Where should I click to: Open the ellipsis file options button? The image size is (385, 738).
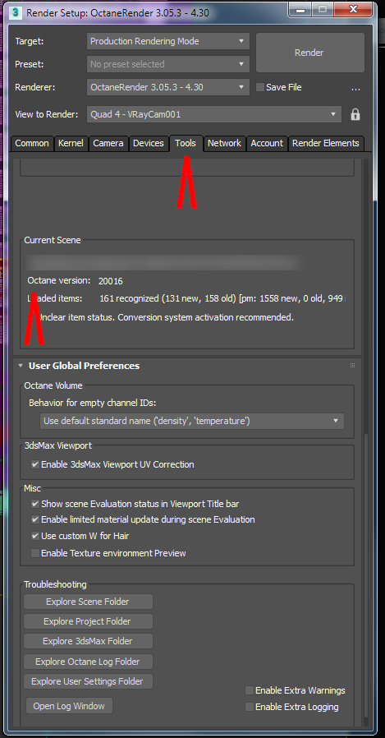coord(355,88)
